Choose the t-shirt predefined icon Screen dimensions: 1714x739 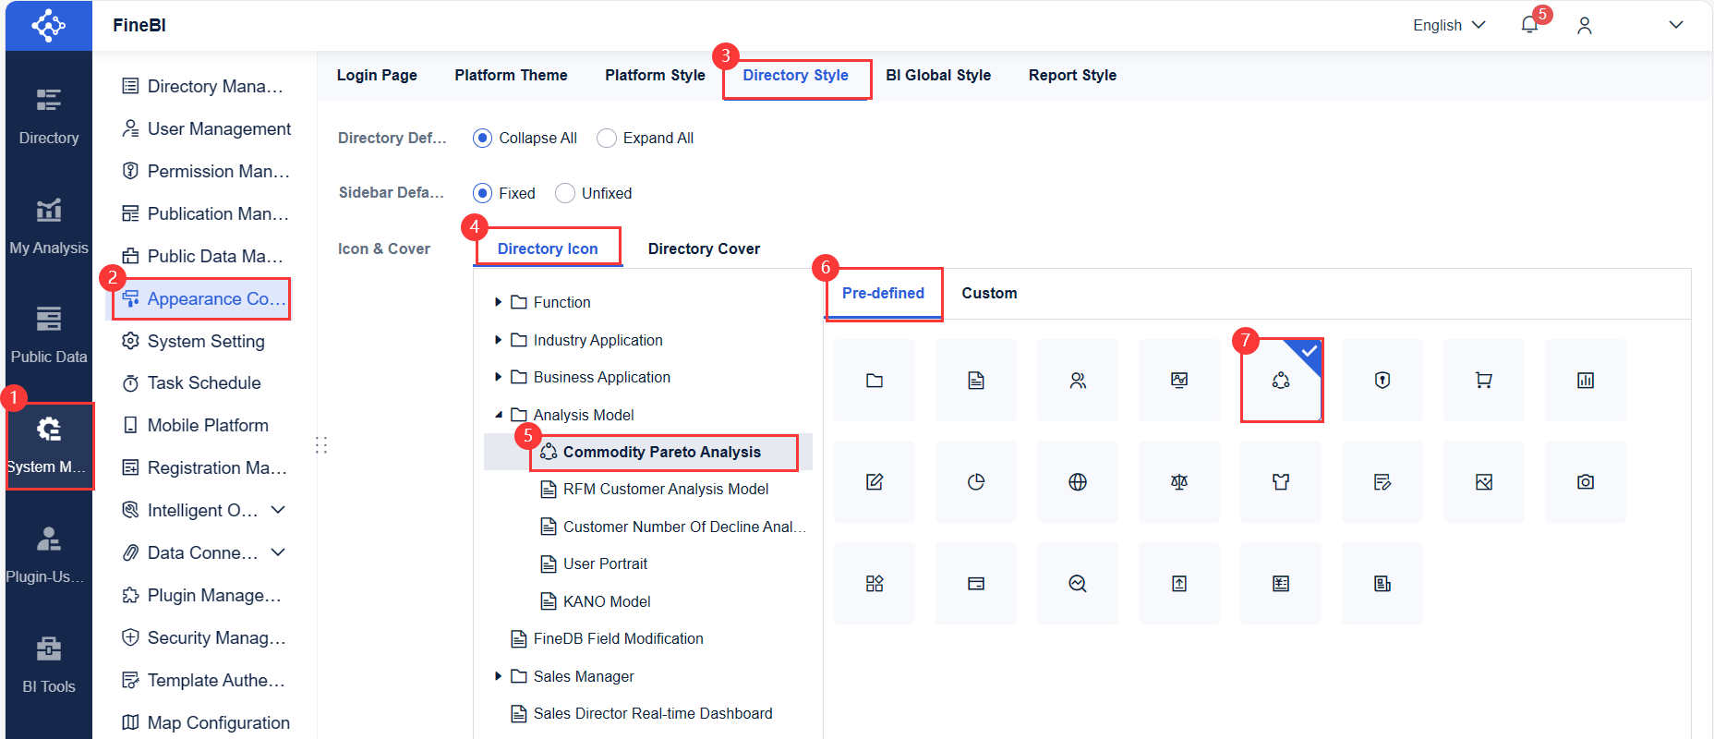click(1280, 482)
